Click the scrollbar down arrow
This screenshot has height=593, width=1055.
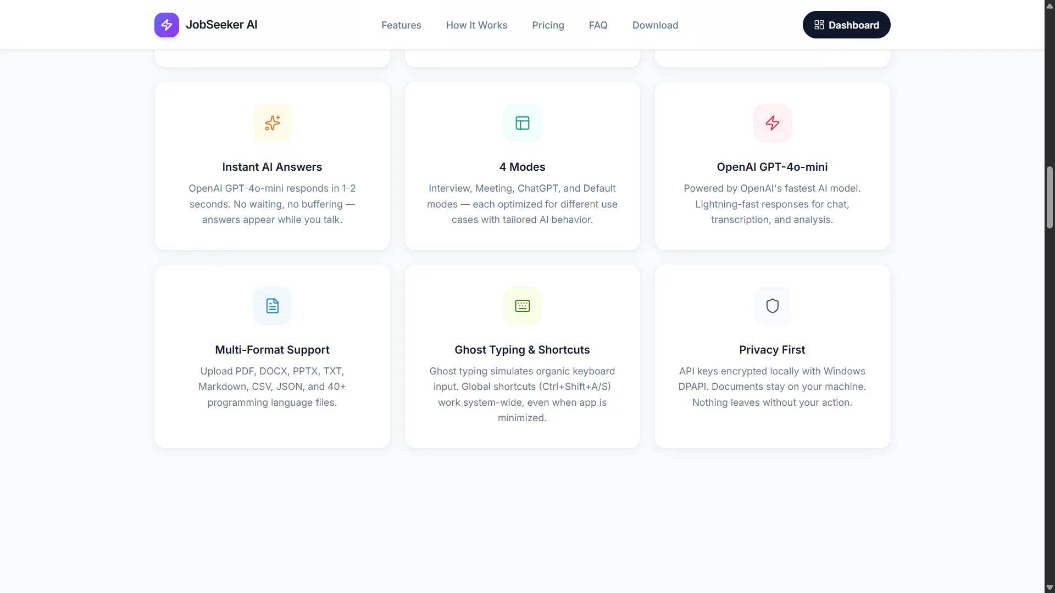(x=1050, y=588)
